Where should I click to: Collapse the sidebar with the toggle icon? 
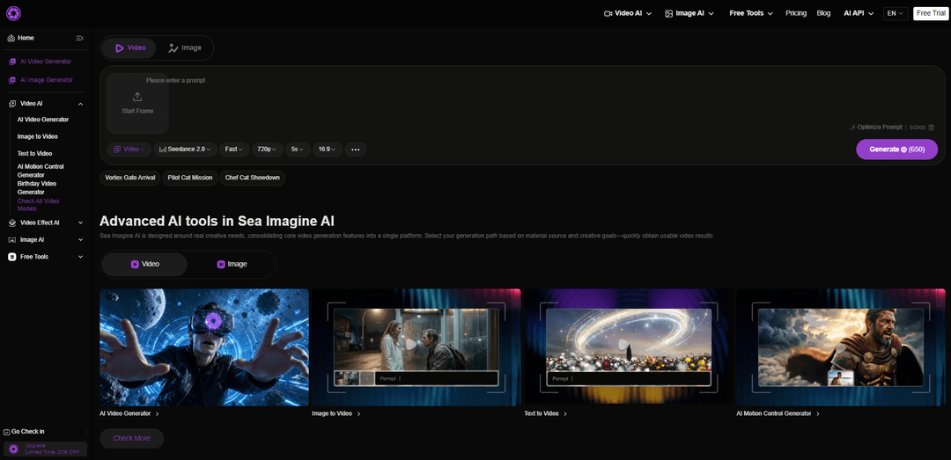pos(79,38)
